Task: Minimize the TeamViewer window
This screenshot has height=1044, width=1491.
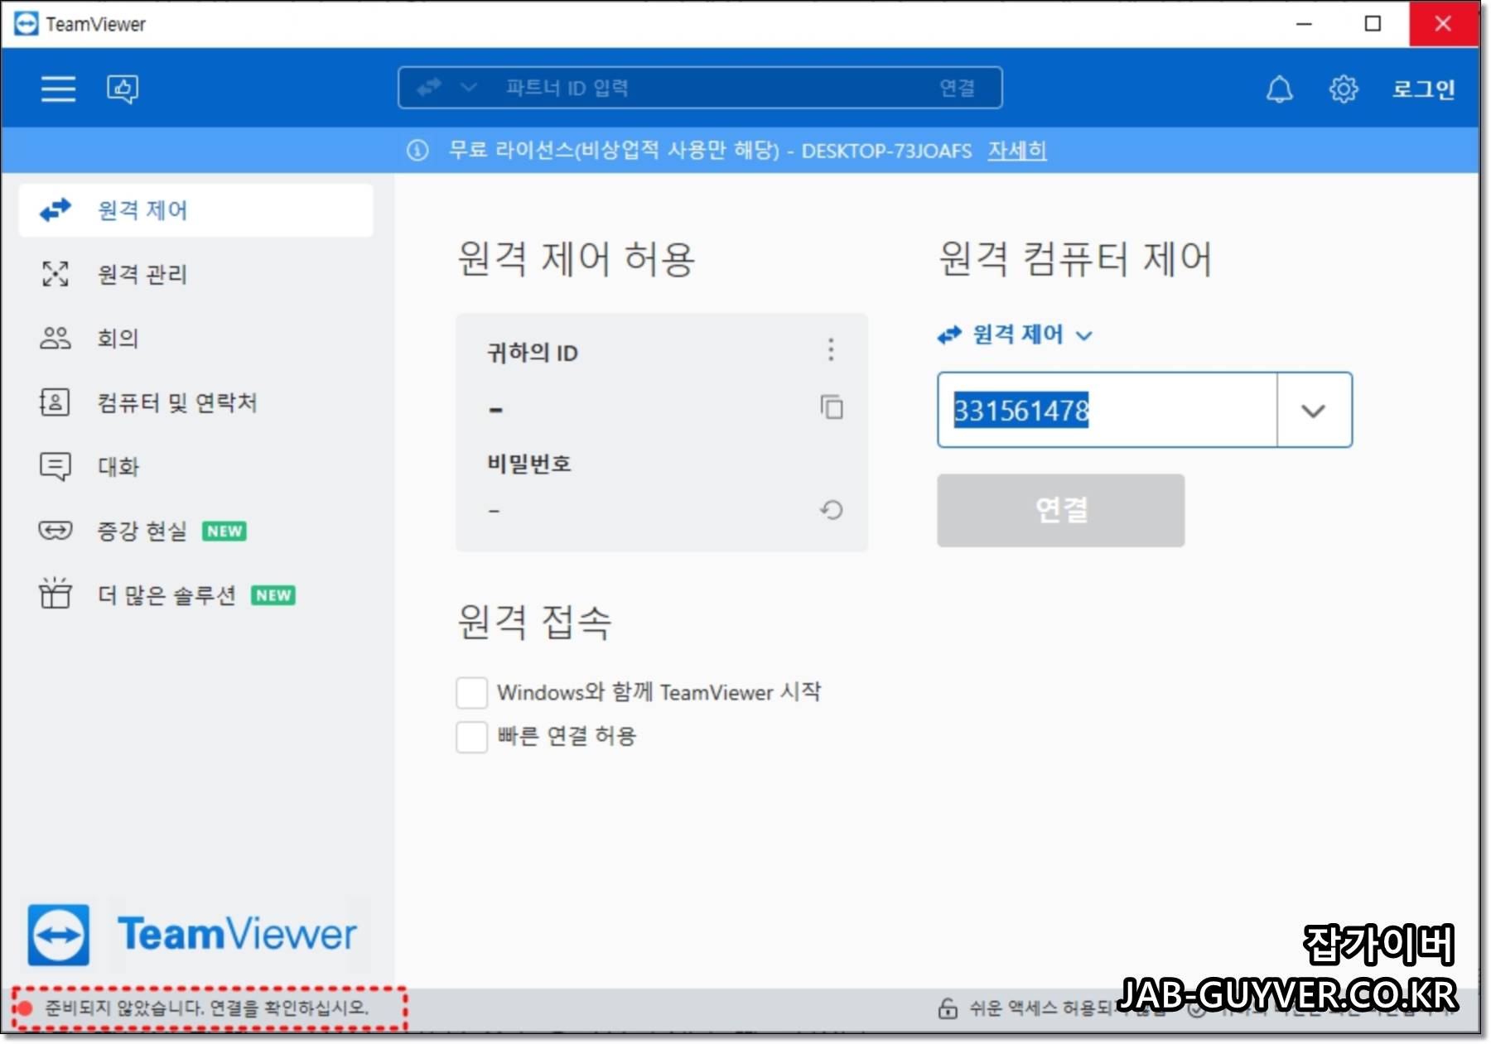Action: click(x=1304, y=24)
